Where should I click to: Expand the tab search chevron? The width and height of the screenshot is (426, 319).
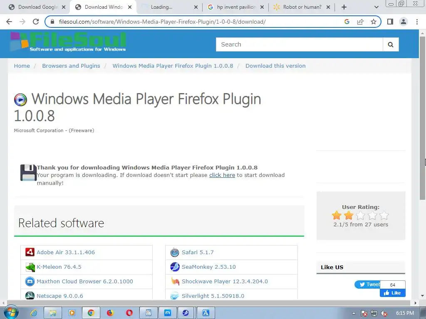point(376,7)
